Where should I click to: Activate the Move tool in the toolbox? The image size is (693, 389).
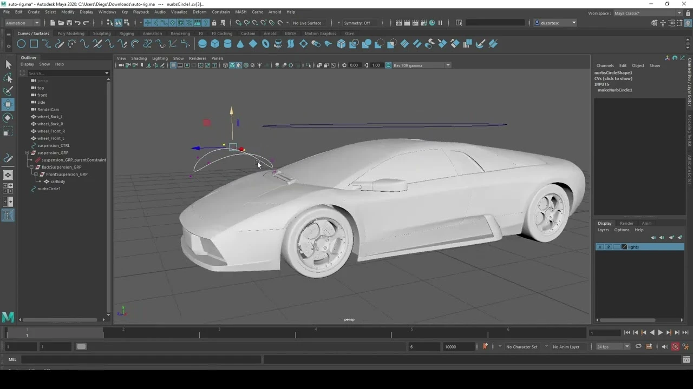[x=8, y=104]
